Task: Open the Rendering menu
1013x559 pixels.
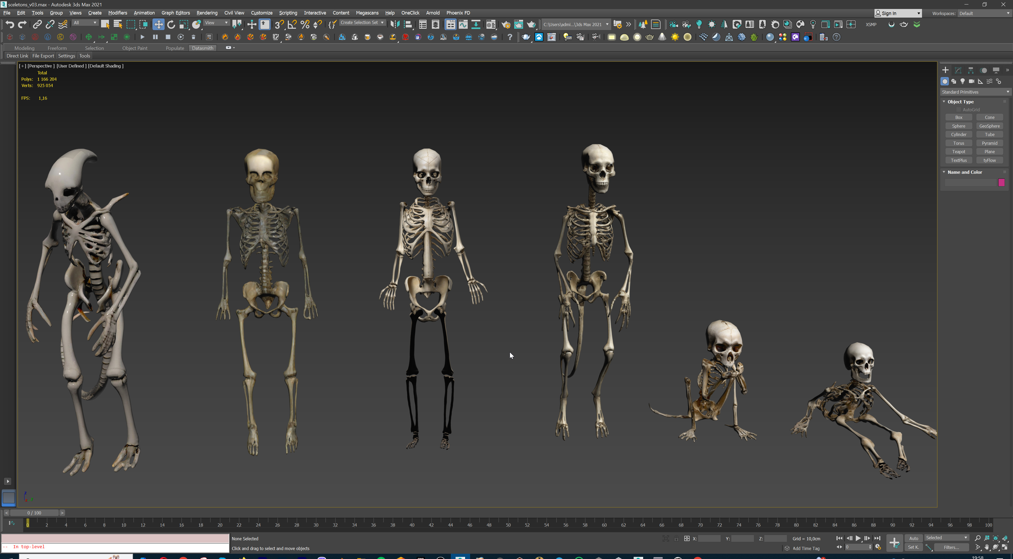Action: click(207, 13)
